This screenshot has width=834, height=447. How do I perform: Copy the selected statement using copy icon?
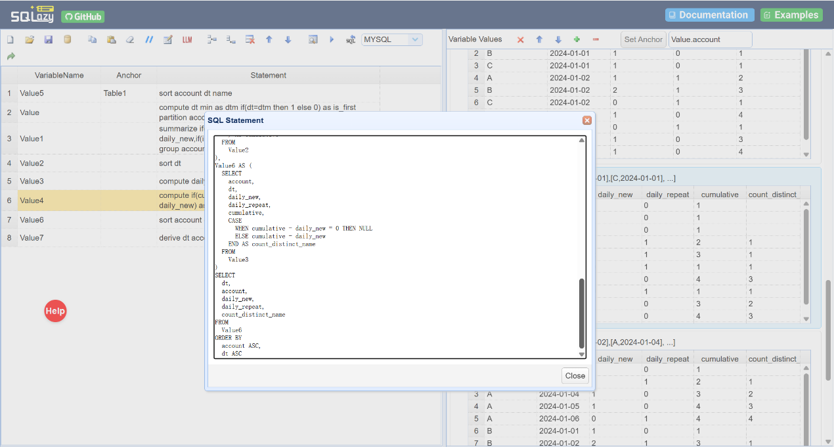pos(93,39)
